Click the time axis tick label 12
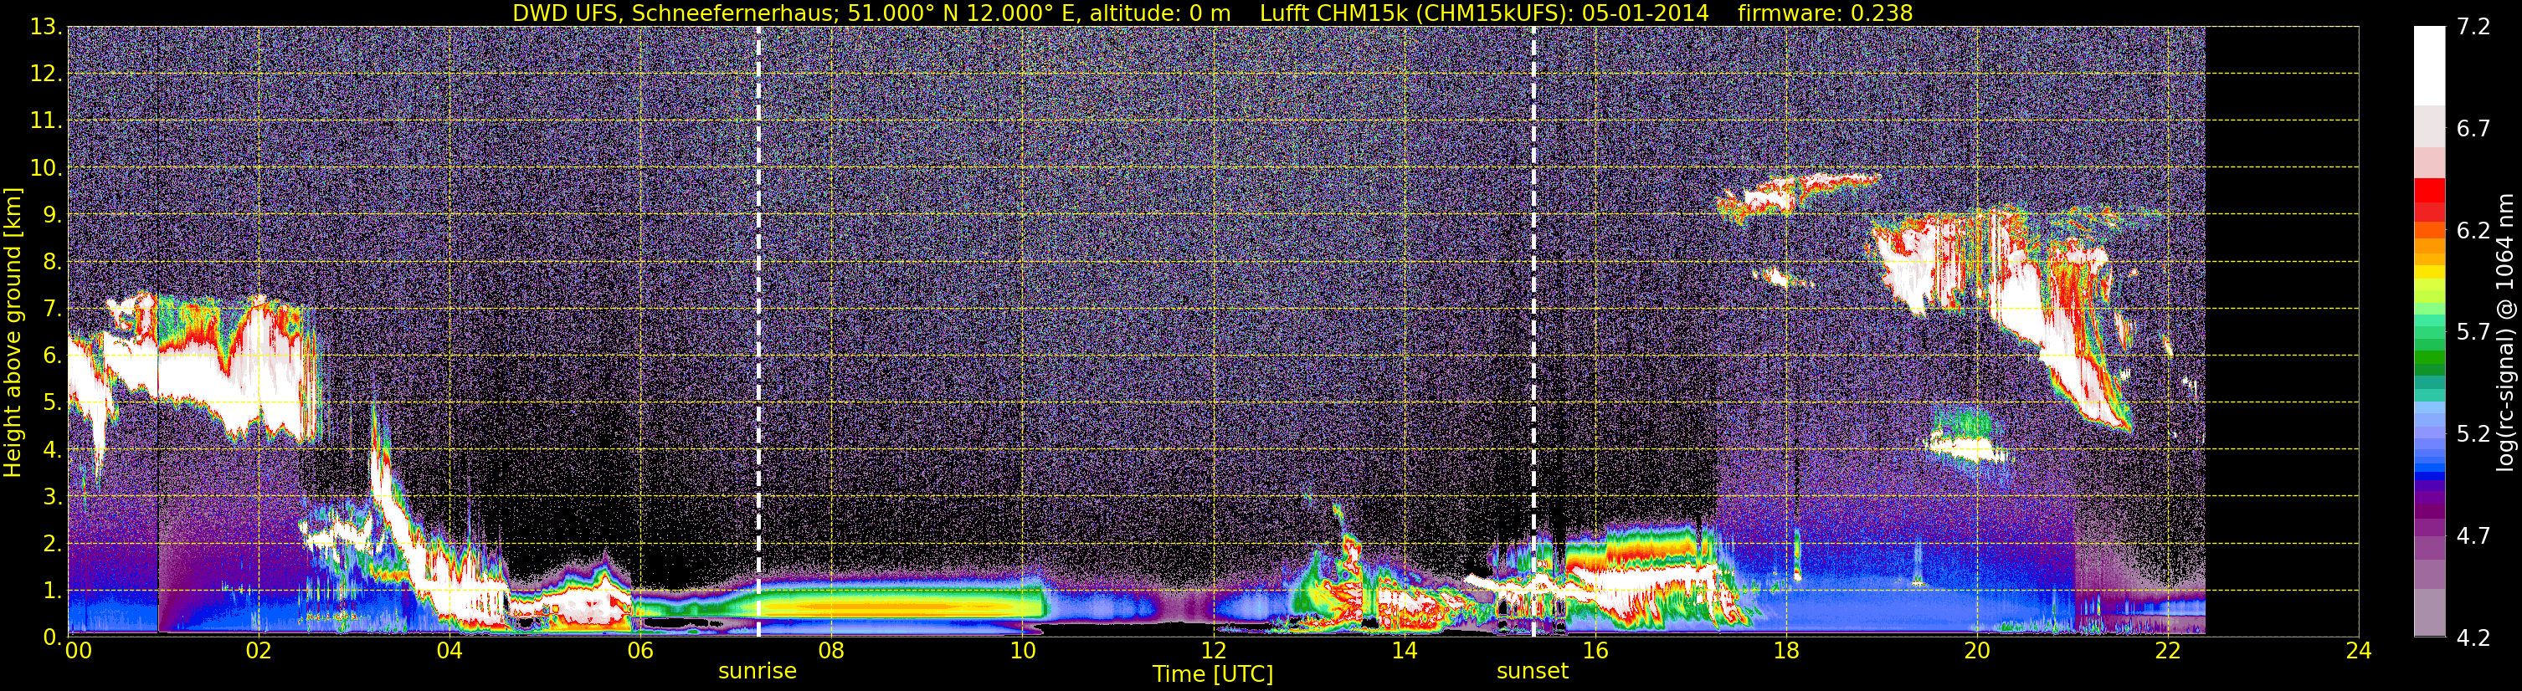The width and height of the screenshot is (2522, 691). pos(1213,652)
